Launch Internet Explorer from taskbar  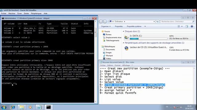tap(13, 107)
